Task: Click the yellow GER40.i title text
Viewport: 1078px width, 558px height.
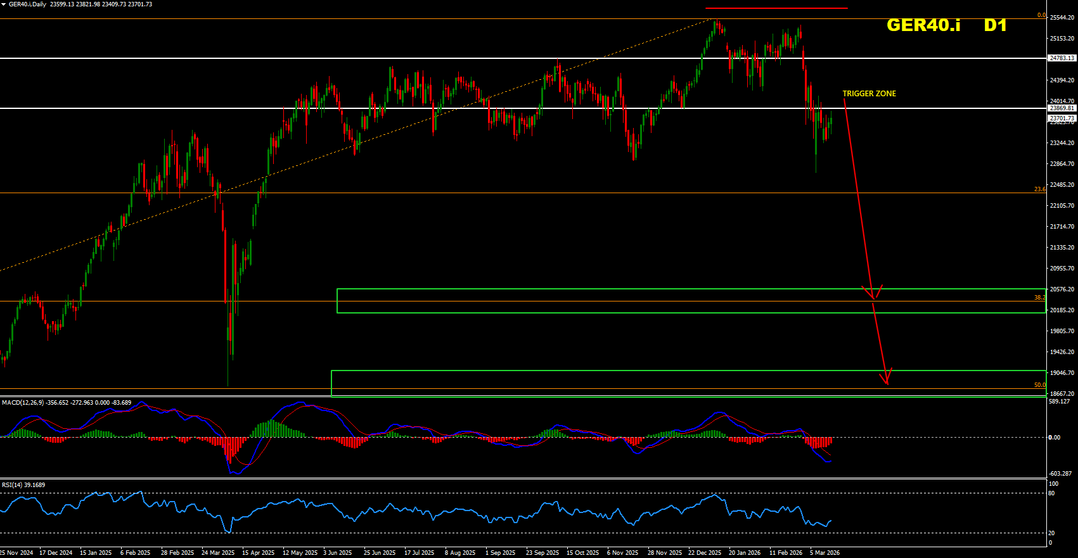Action: coord(923,25)
